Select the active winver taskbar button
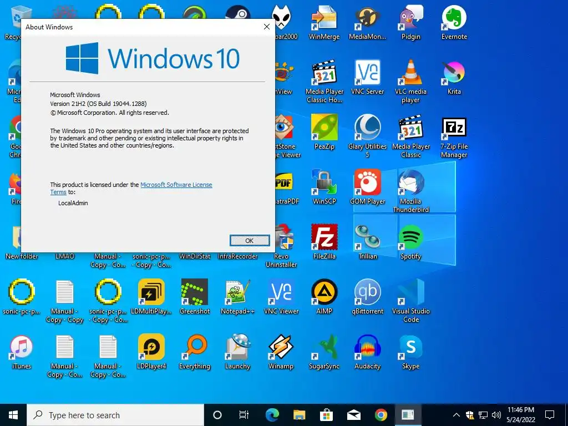The width and height of the screenshot is (568, 426). click(x=408, y=415)
